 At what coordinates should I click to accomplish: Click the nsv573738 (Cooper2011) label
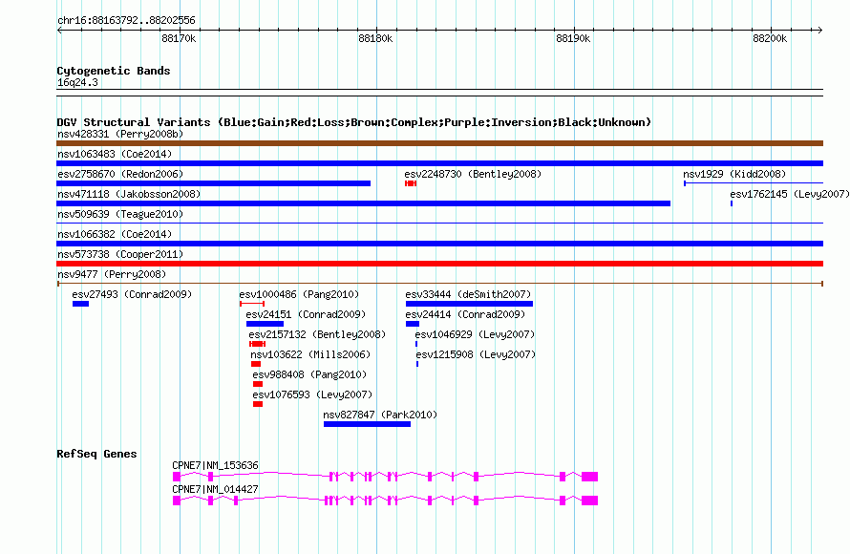click(120, 254)
